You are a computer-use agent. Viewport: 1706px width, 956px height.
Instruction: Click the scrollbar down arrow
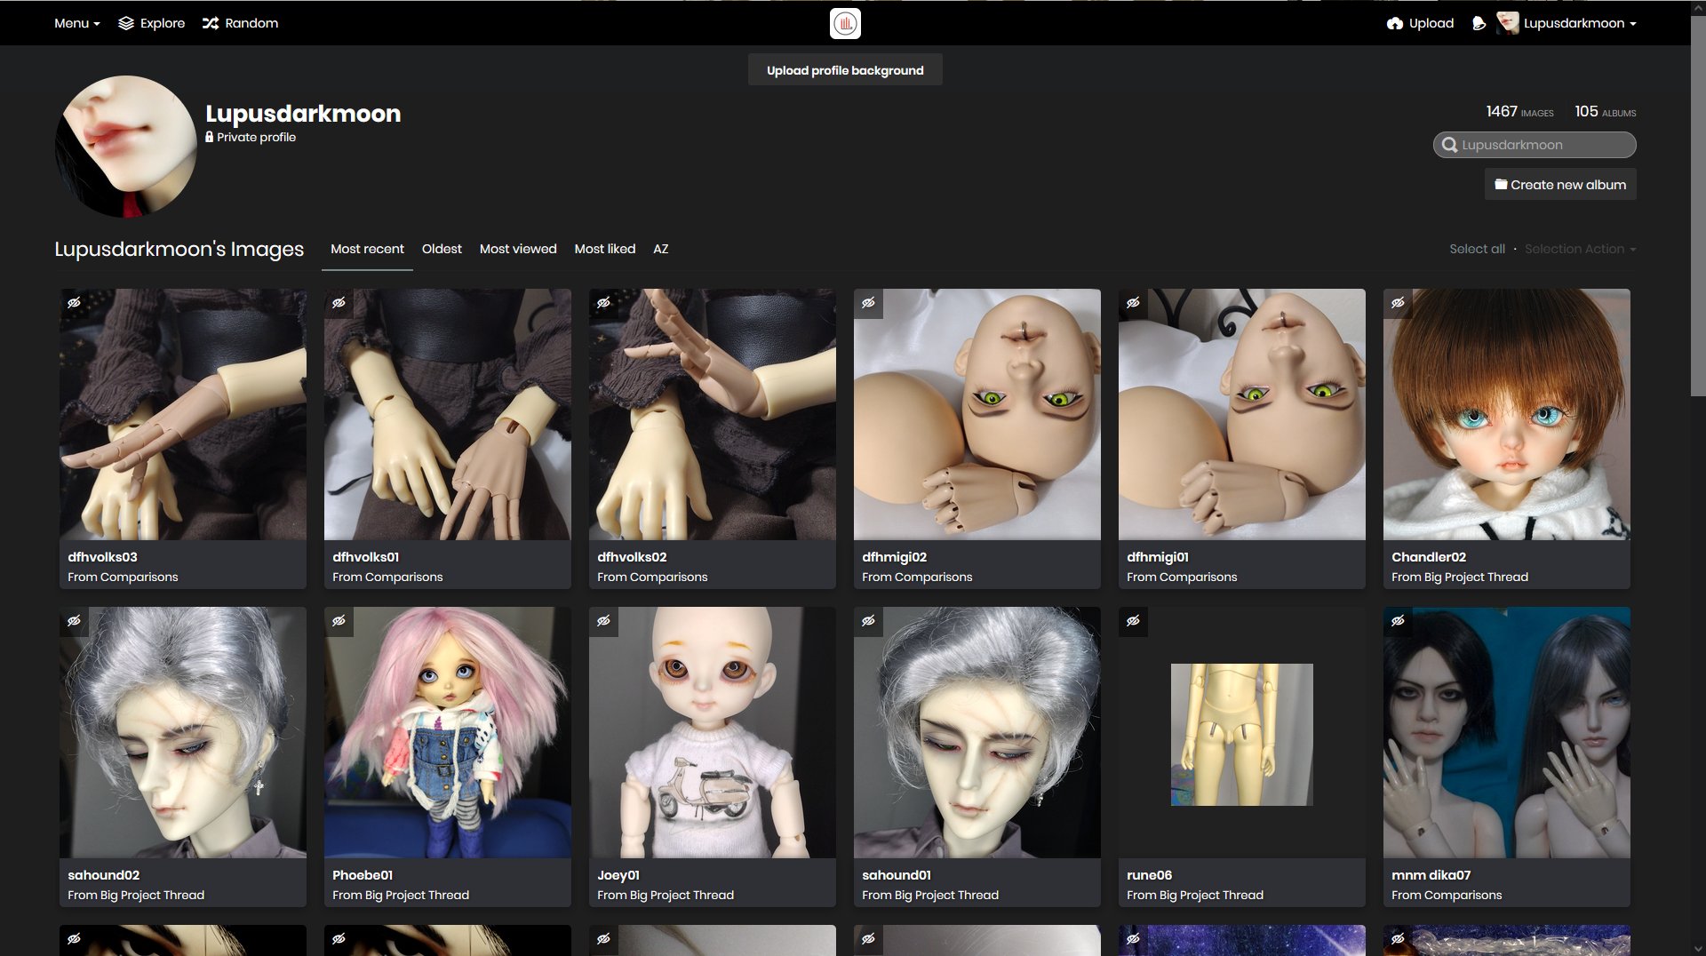point(1698,948)
